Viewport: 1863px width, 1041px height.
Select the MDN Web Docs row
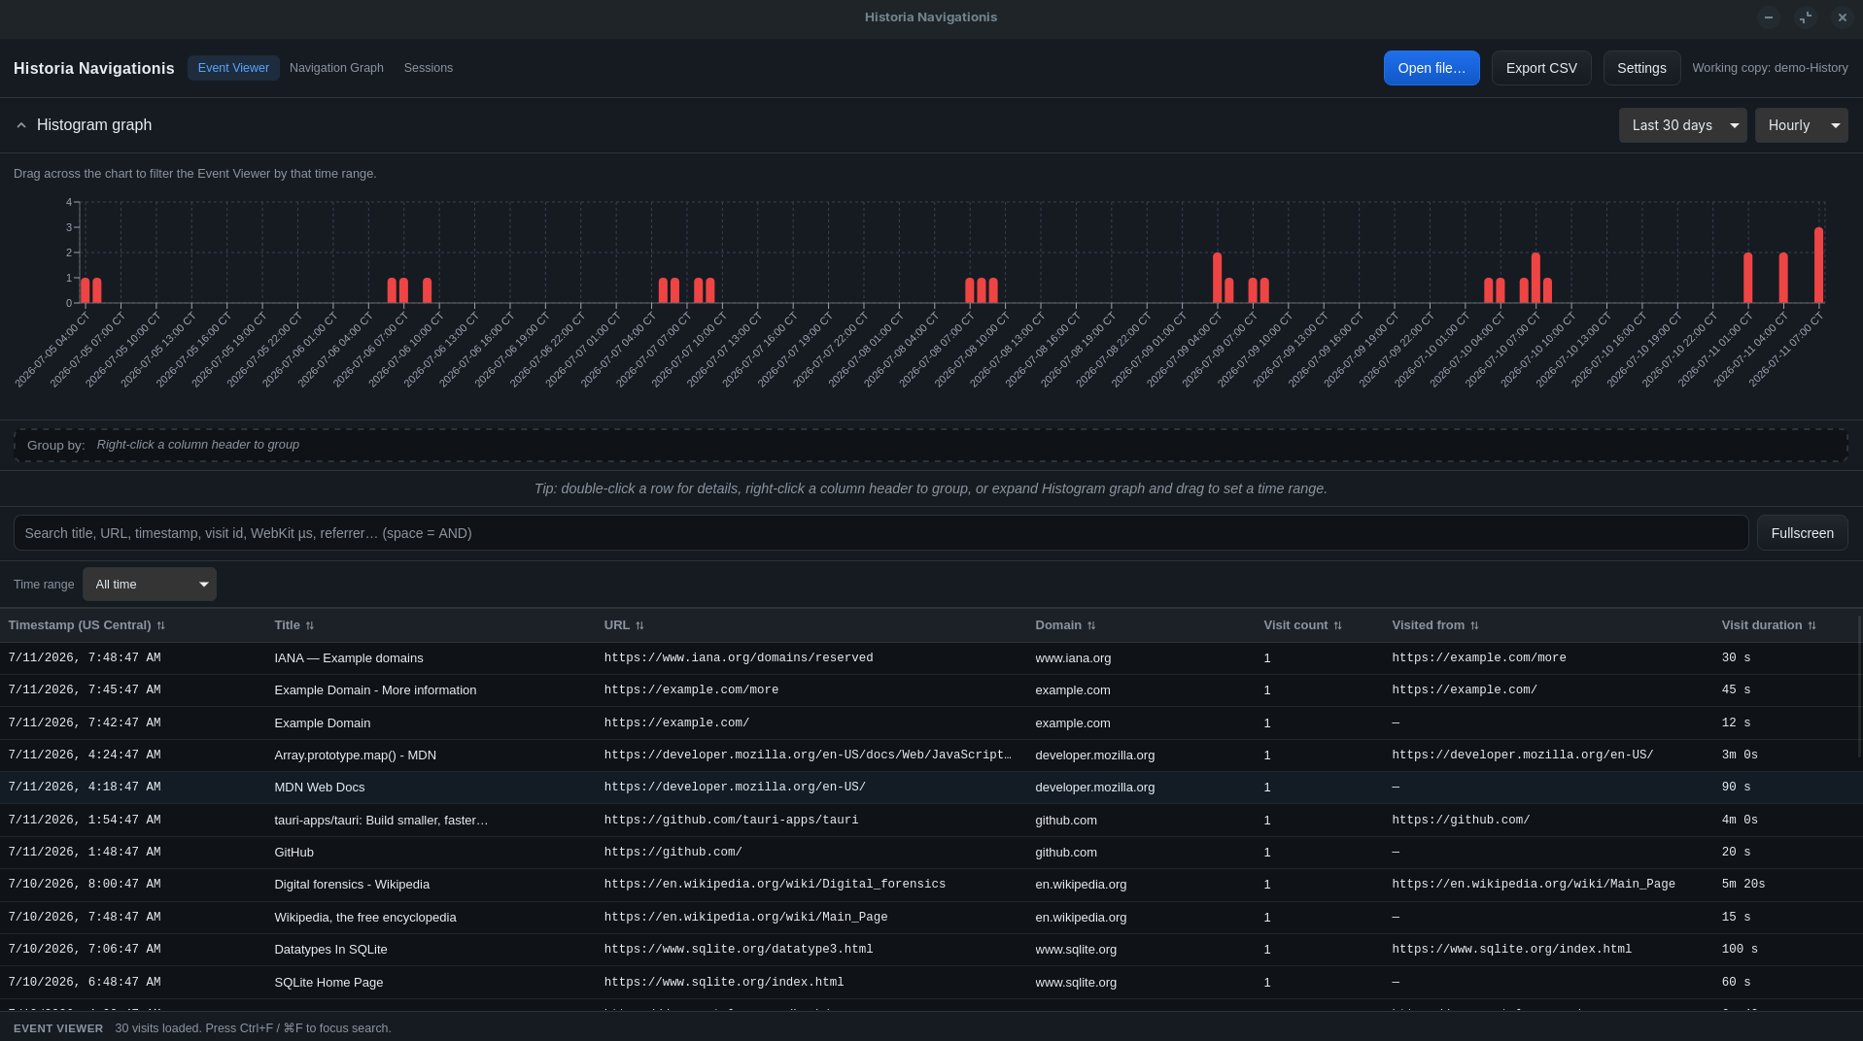pos(931,788)
